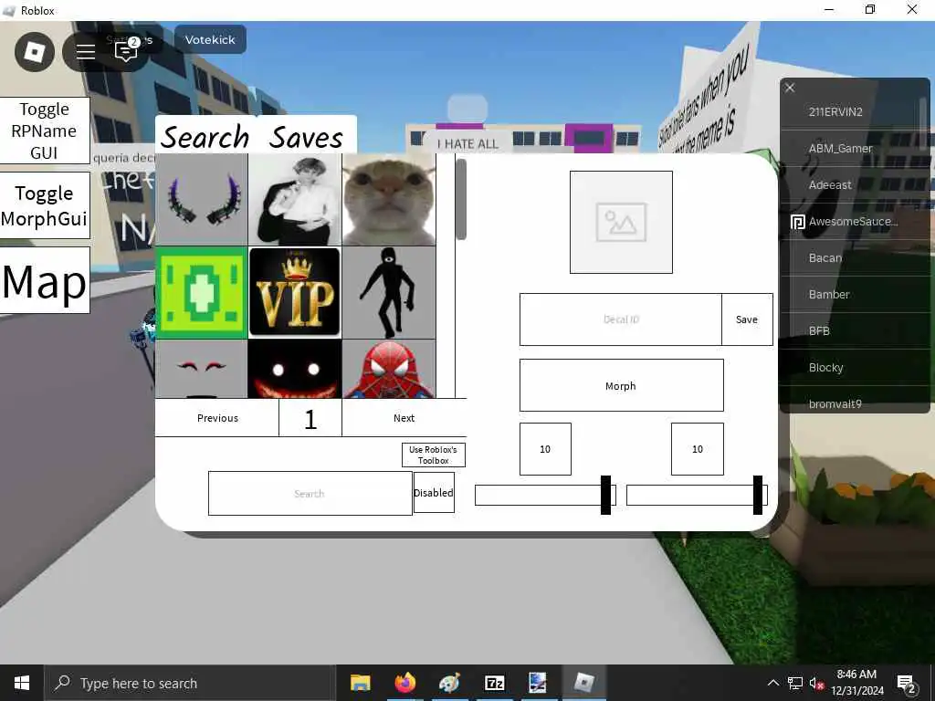Viewport: 935px width, 701px height.
Task: Open the Roblox logo menu
Action: 35,52
